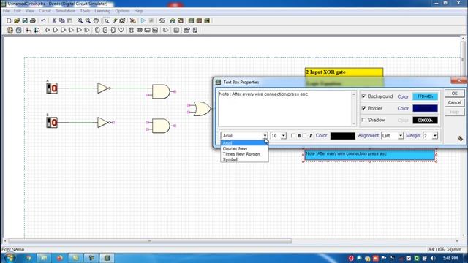Open the Learning menu
The height and width of the screenshot is (263, 468).
pos(102,11)
